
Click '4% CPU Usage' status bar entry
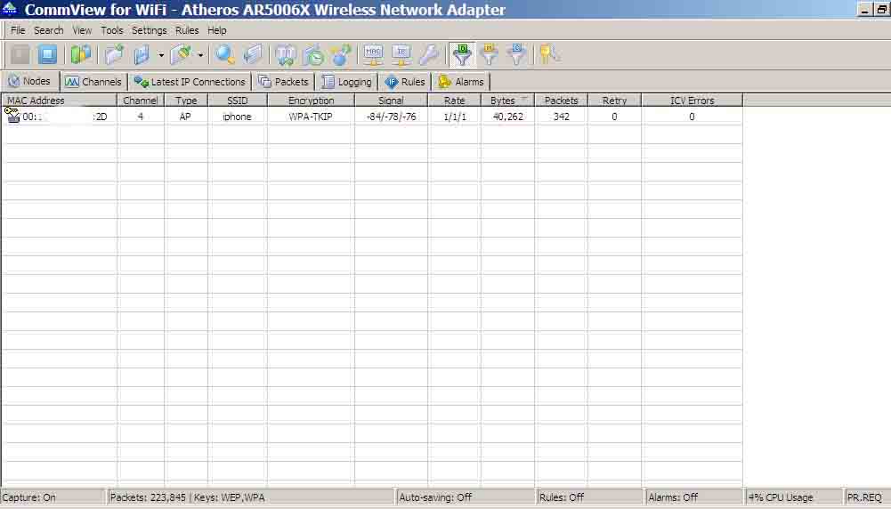[x=781, y=497]
